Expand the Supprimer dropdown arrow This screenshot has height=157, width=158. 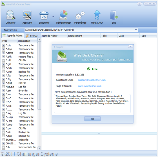[54, 17]
